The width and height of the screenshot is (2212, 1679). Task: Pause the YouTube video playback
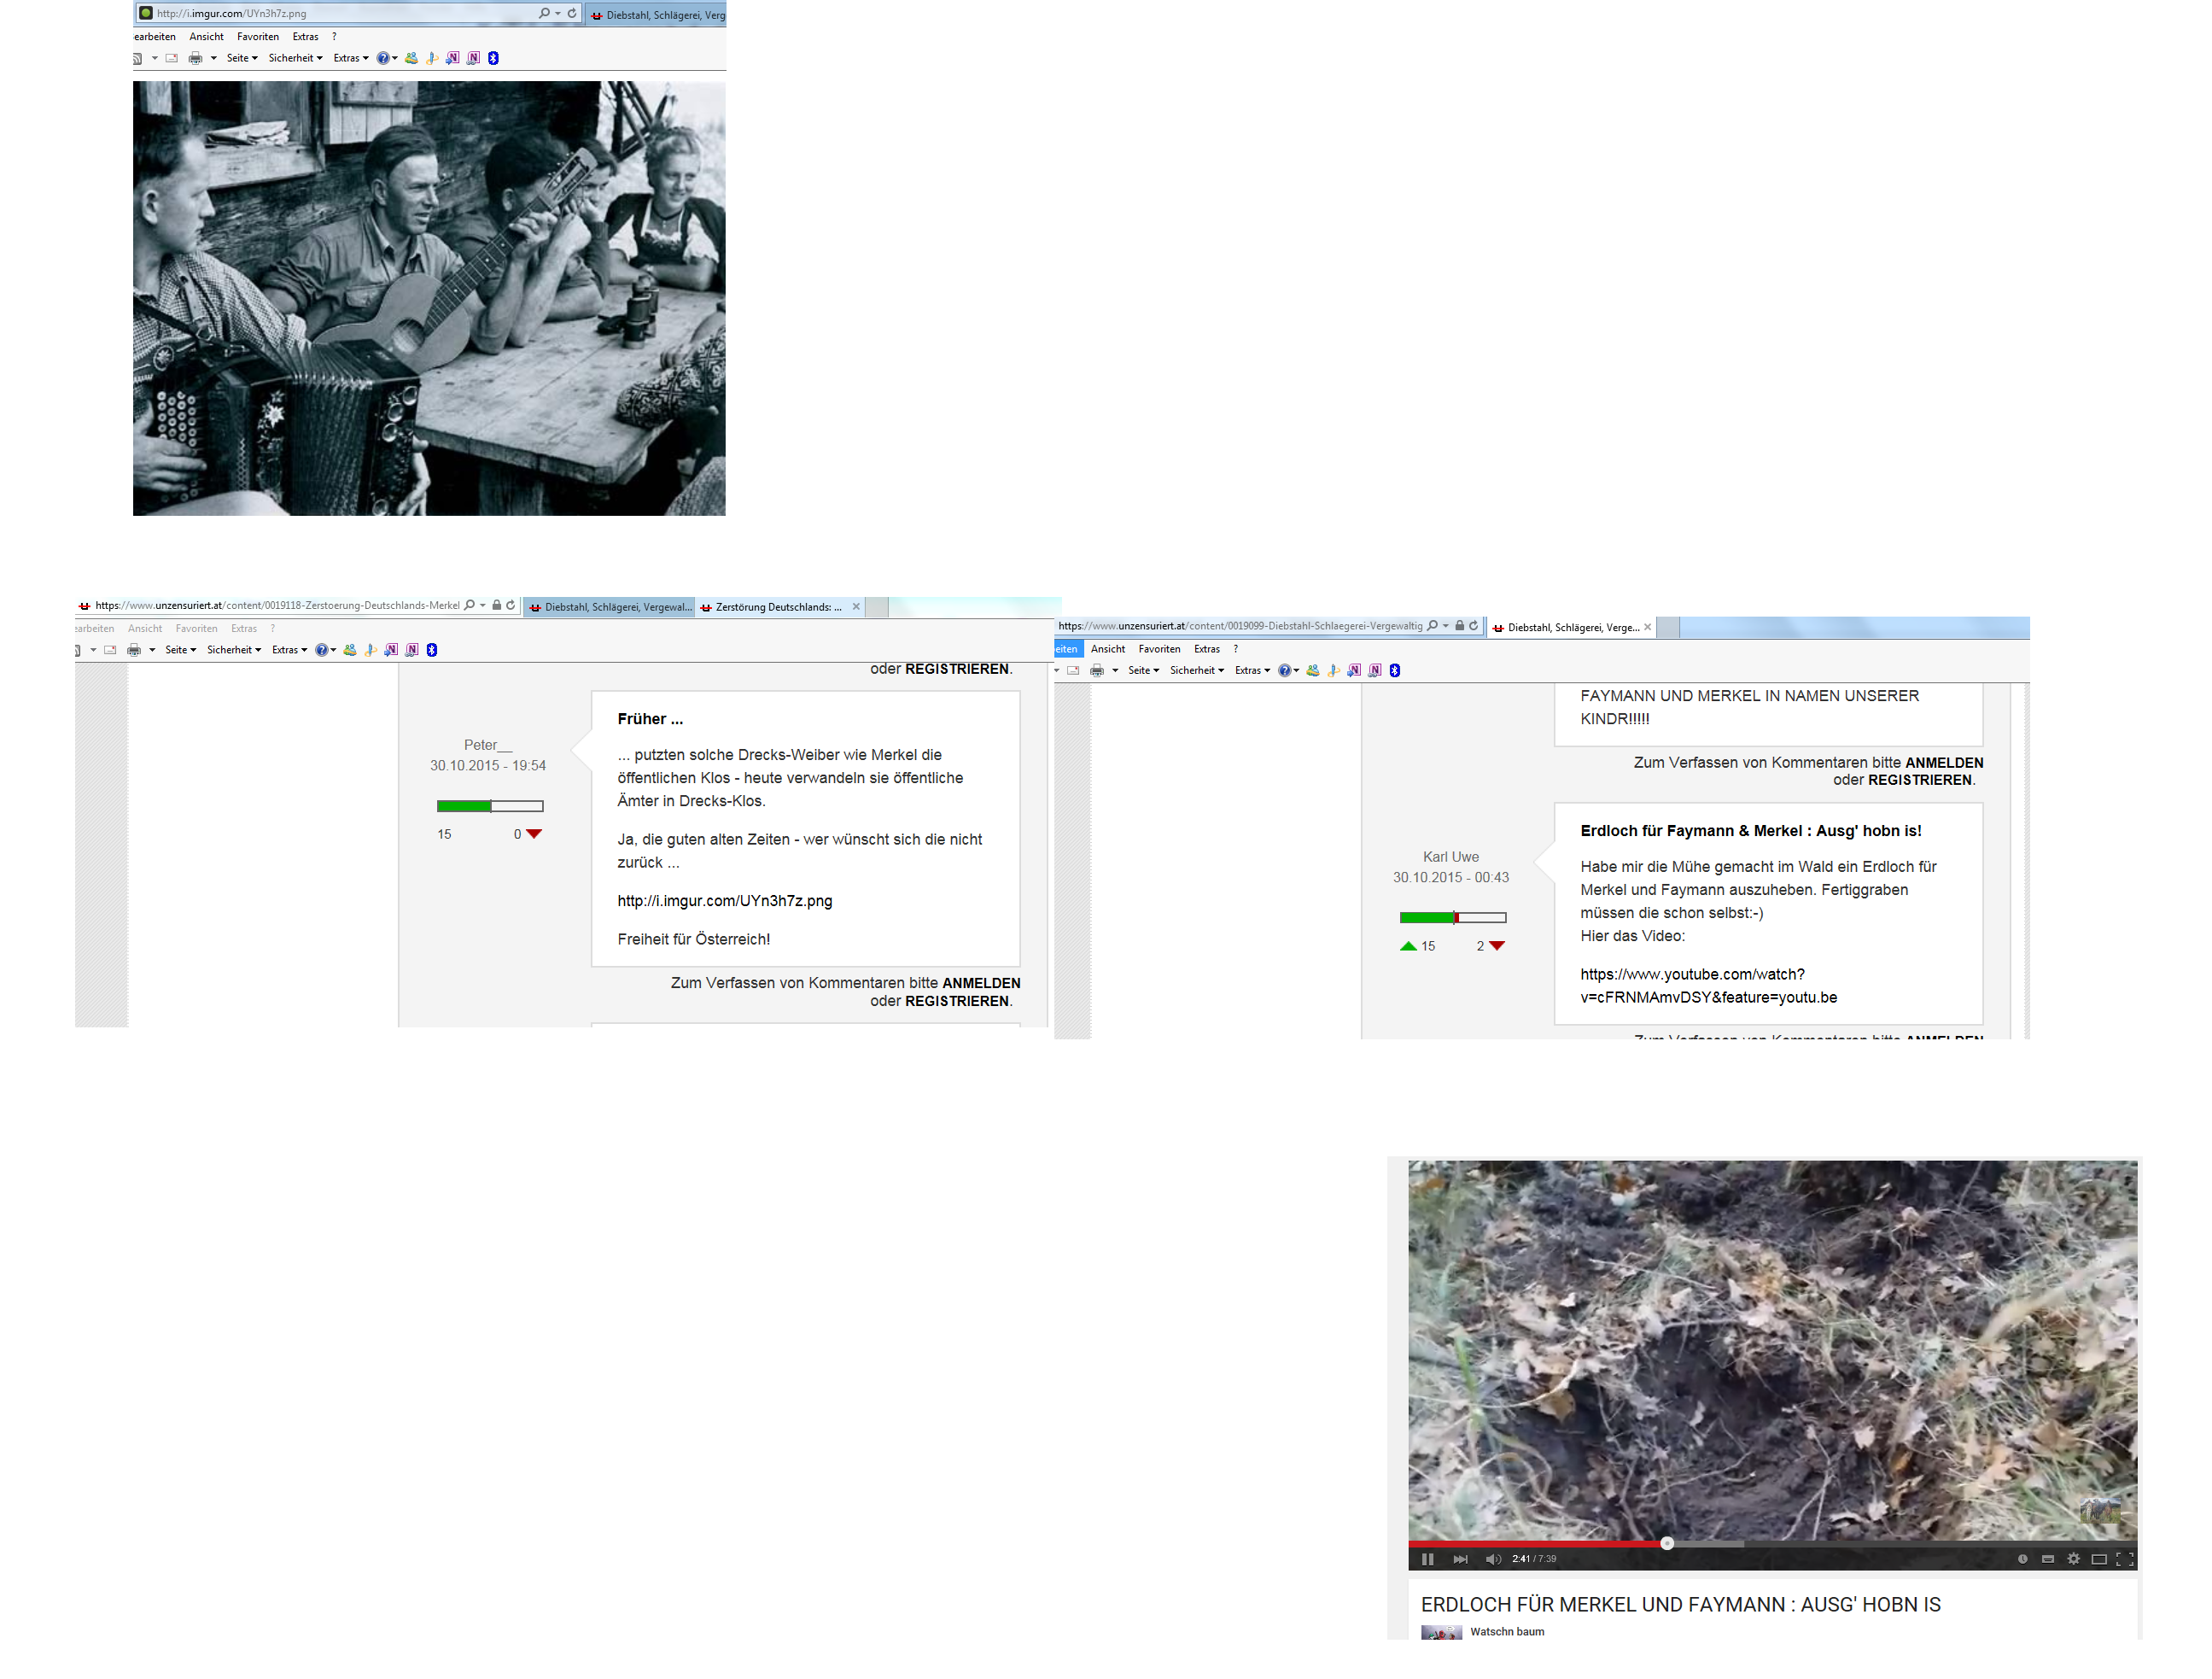point(1427,1559)
